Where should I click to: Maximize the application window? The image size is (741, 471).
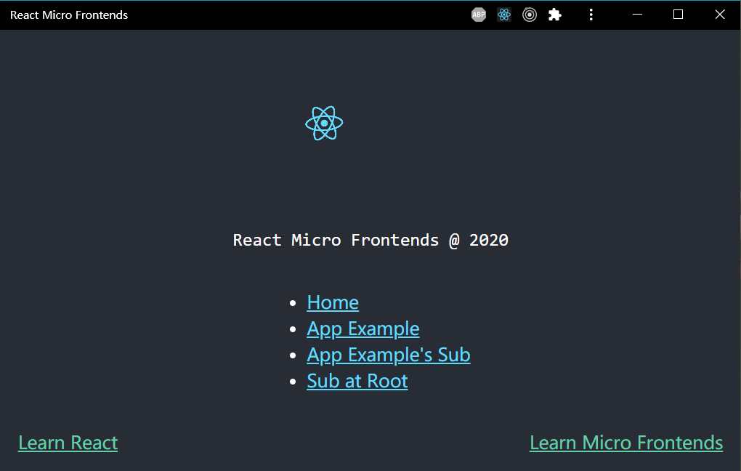[x=678, y=15]
